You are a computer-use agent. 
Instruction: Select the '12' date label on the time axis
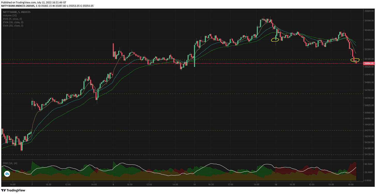(x=276, y=184)
